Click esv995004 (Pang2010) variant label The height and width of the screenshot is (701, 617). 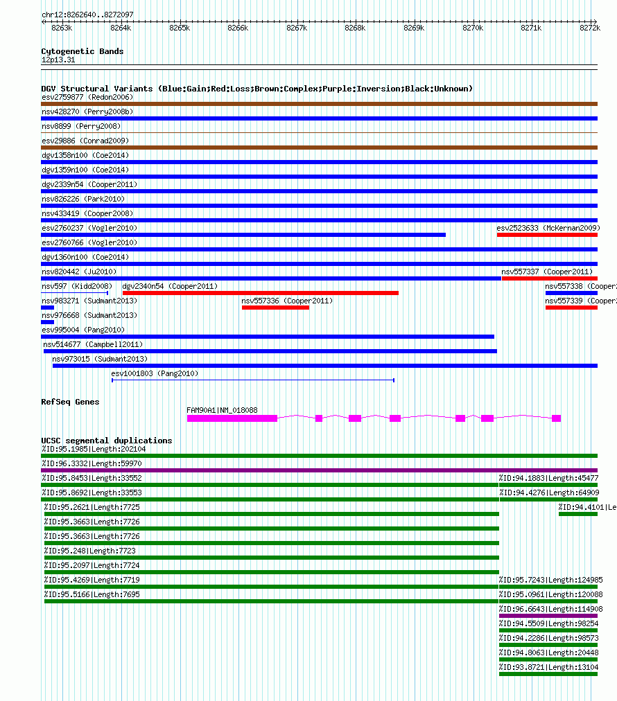(x=83, y=330)
